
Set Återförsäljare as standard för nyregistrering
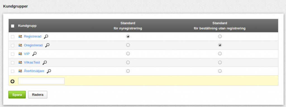click(x=128, y=71)
